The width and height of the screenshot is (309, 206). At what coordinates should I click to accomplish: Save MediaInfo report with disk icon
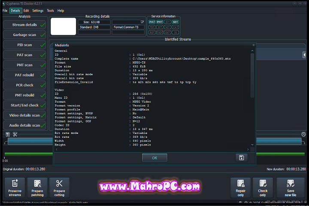click(x=242, y=158)
